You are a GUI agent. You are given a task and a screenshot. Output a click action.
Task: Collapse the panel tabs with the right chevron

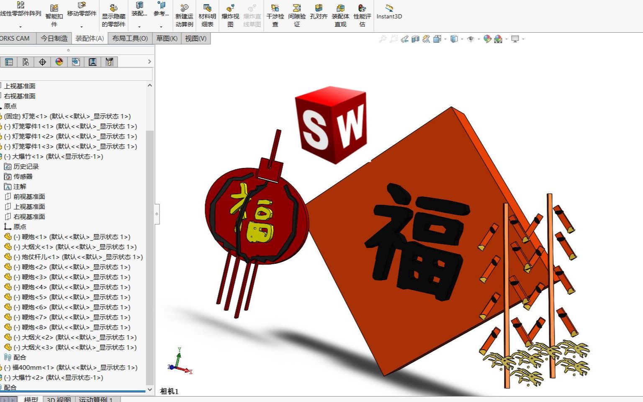pyautogui.click(x=149, y=61)
